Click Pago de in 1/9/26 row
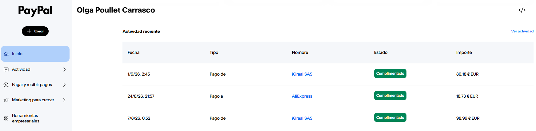 tap(218, 74)
